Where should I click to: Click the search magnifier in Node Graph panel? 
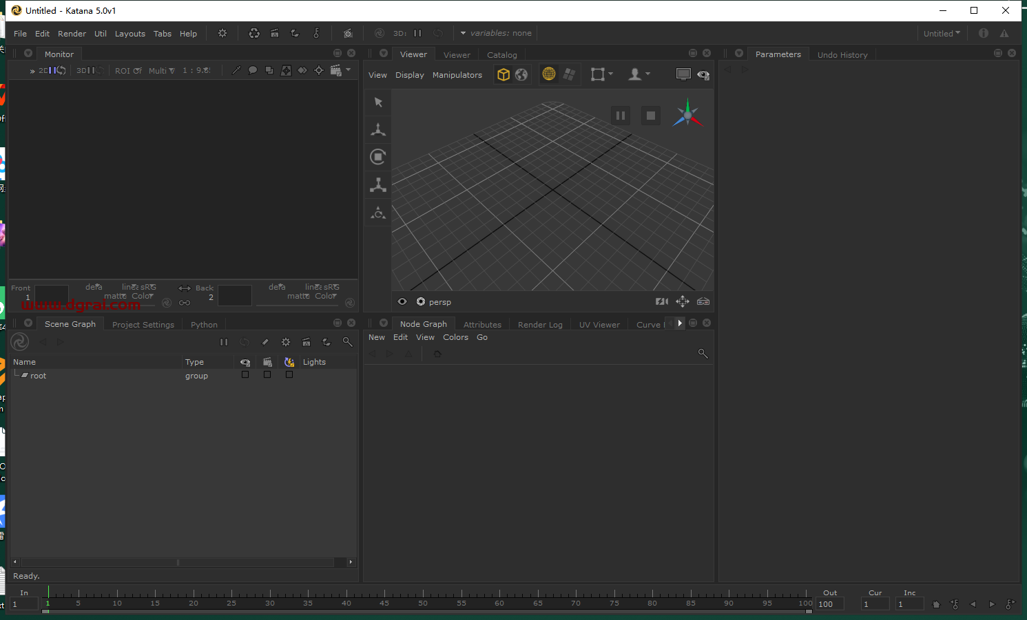(703, 354)
